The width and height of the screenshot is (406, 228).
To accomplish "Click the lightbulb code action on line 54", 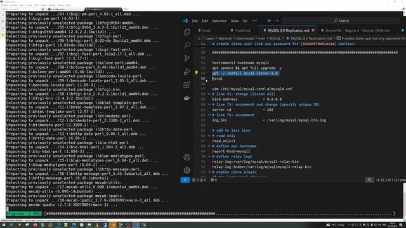I will [x=196, y=73].
